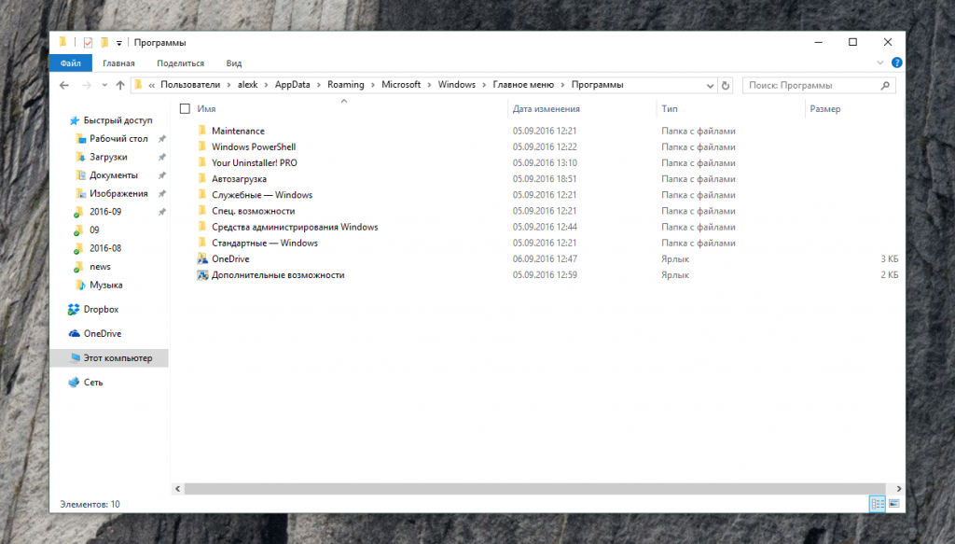Switch to the details view layout button
Screen dimensions: 955x544
click(x=877, y=504)
